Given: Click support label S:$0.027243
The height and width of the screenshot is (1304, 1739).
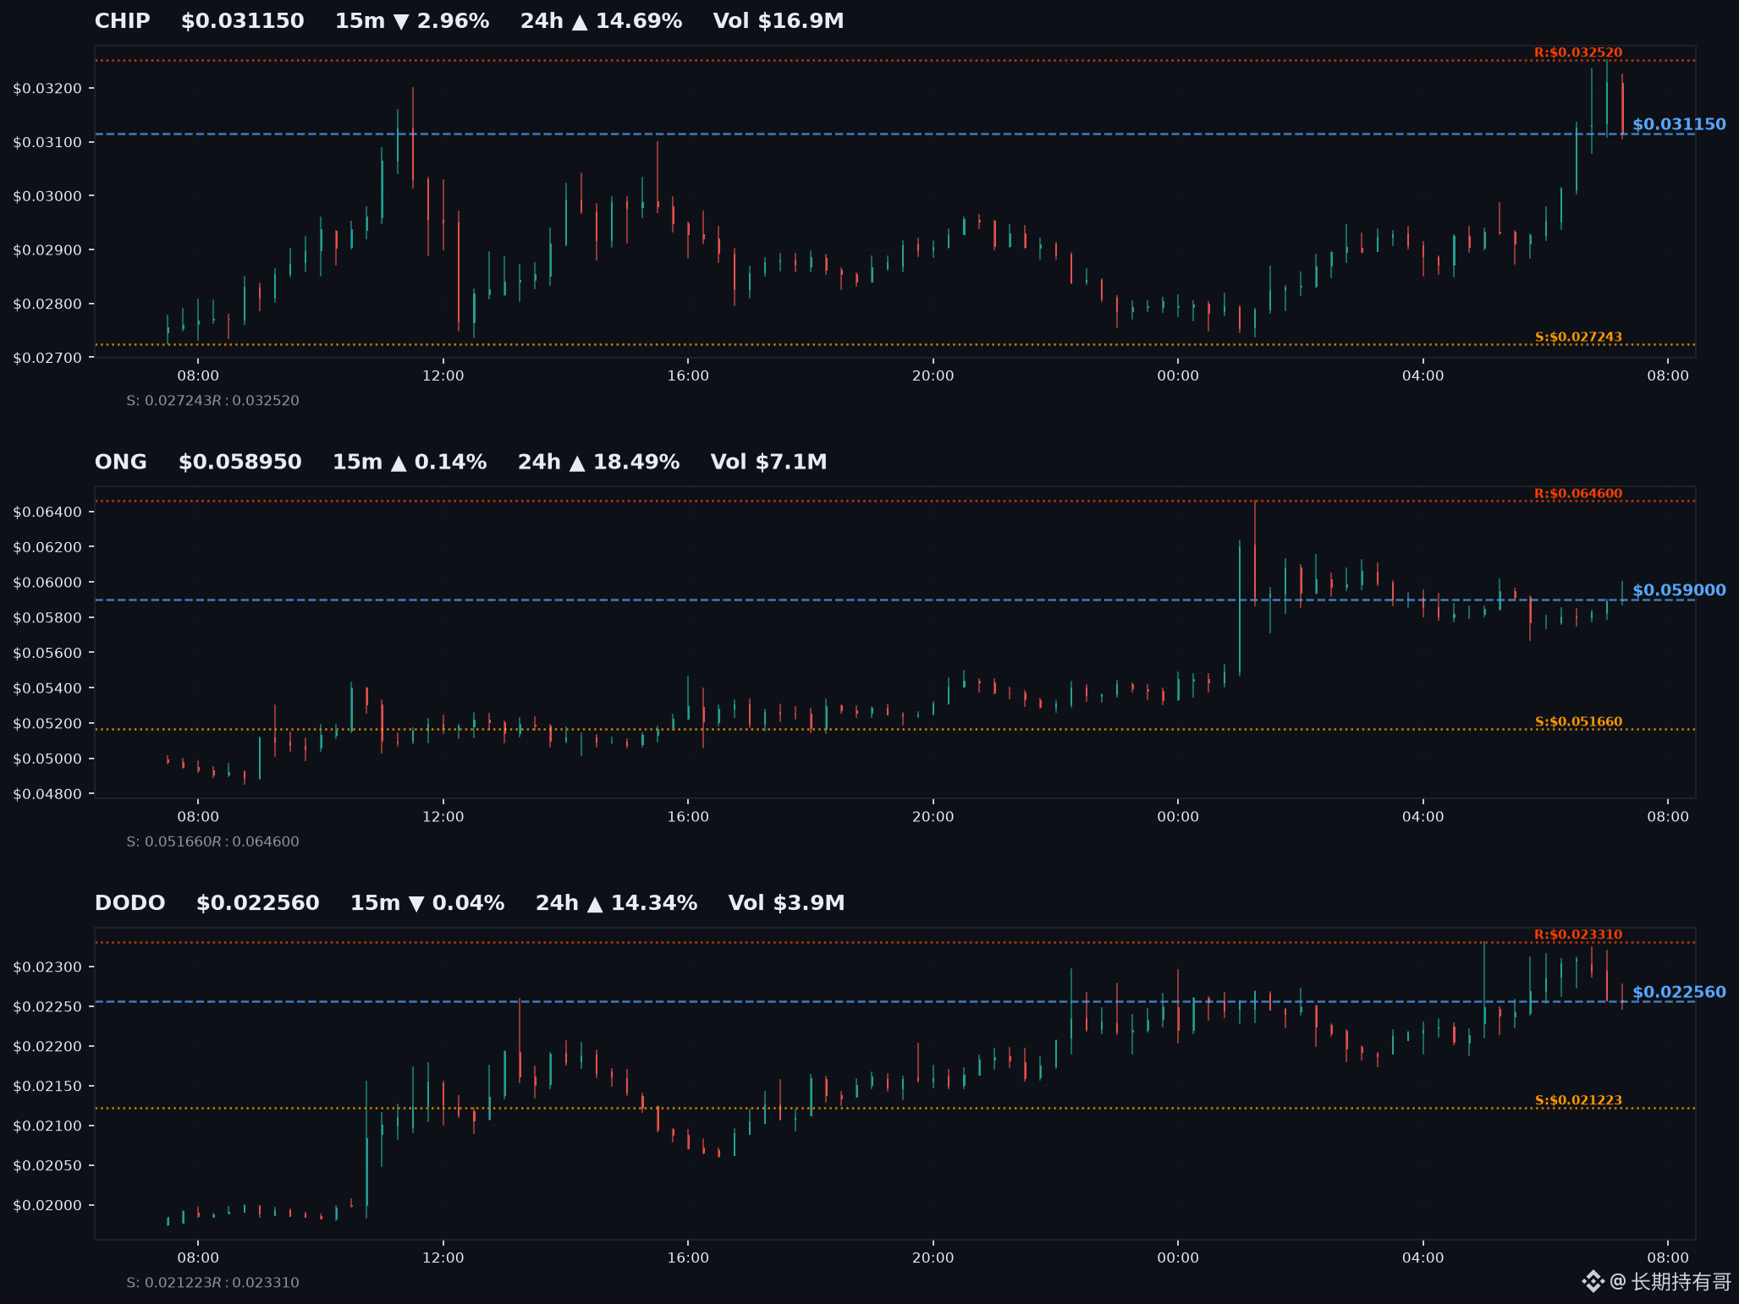Looking at the screenshot, I should [1578, 337].
